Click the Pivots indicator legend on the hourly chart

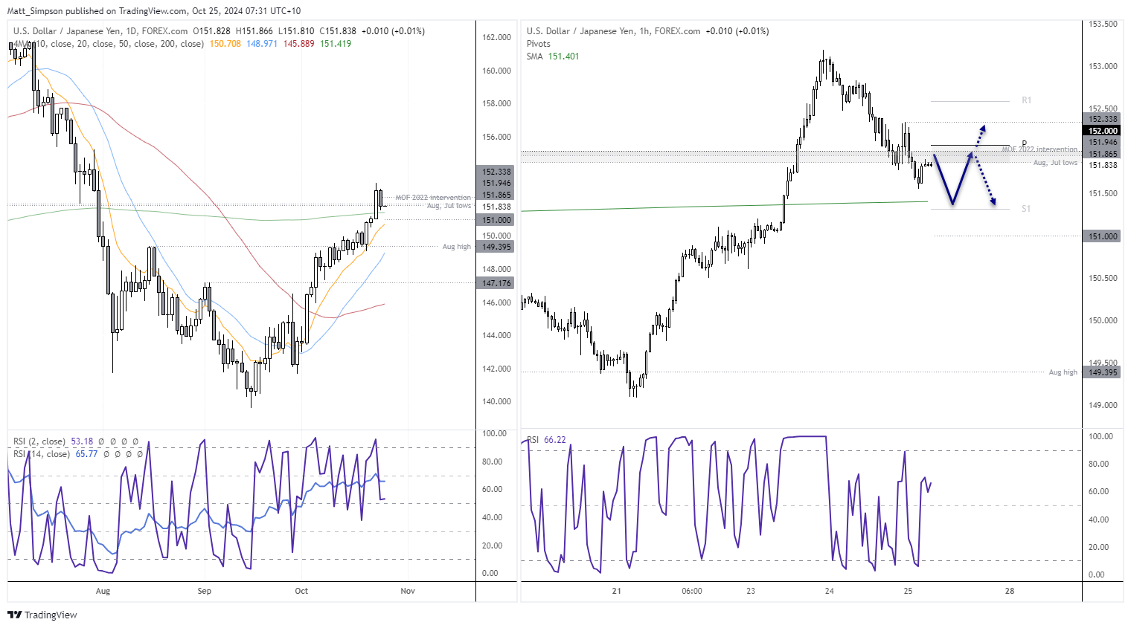point(539,44)
